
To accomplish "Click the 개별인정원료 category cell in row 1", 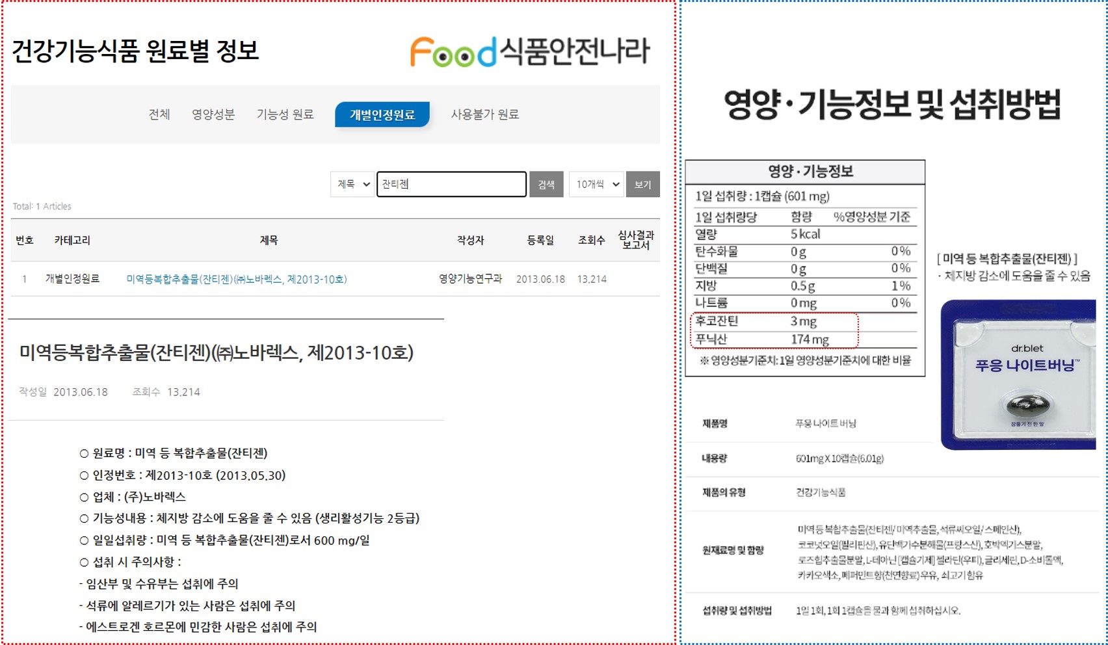I will [72, 279].
